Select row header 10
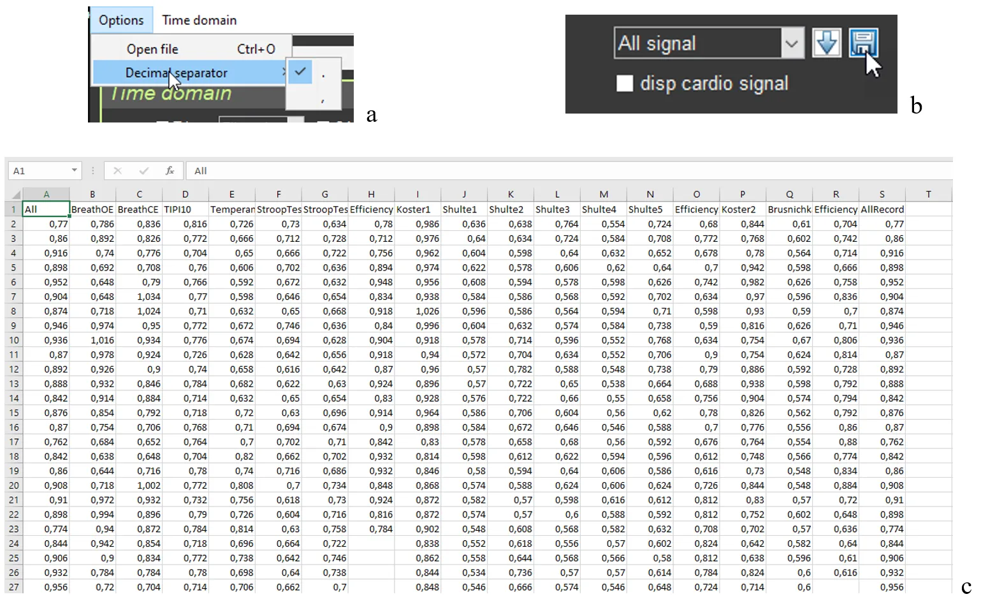 13,341
